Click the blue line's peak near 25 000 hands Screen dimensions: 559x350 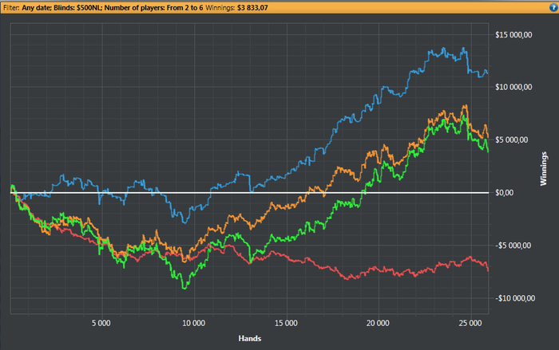click(463, 48)
